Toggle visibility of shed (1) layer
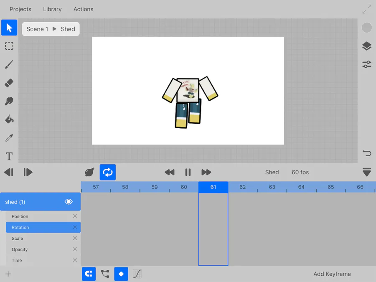376x282 pixels. pyautogui.click(x=69, y=202)
